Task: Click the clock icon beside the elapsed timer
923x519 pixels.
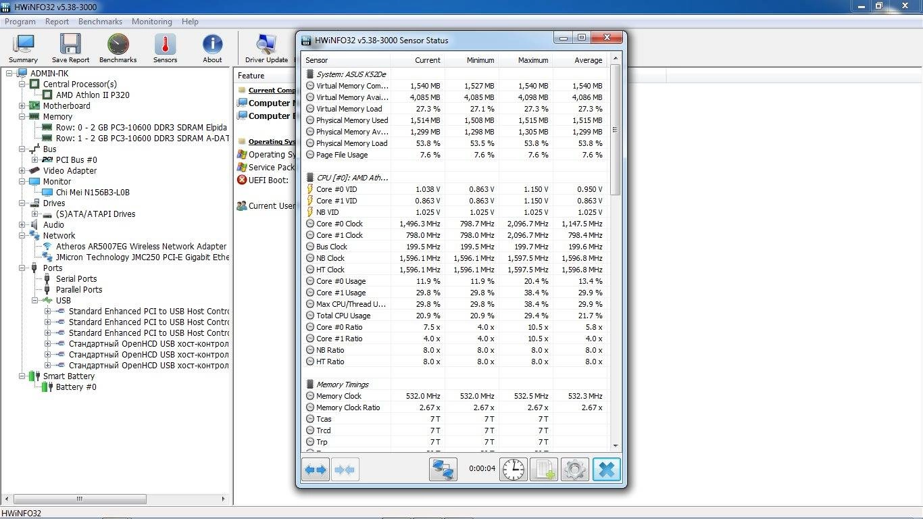Action: (x=514, y=470)
